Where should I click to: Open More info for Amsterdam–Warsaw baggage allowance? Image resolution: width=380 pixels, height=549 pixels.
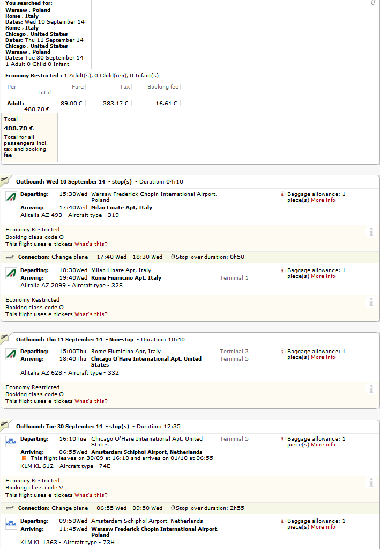[x=323, y=528]
